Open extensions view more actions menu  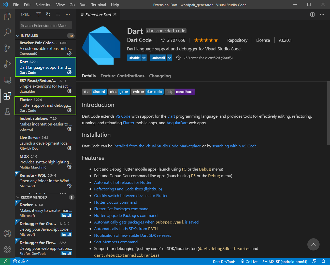pyautogui.click(x=68, y=15)
